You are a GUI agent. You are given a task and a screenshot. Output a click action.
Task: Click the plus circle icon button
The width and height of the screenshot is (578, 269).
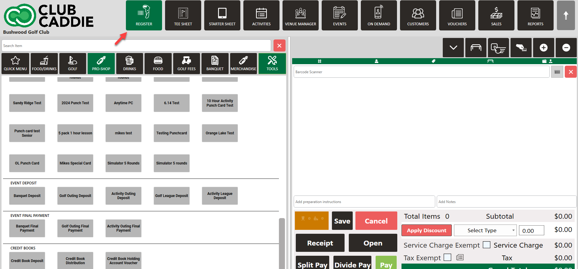[x=543, y=48]
